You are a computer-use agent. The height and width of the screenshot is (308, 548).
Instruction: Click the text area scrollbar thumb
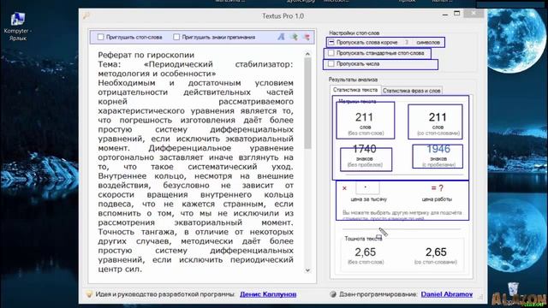click(x=307, y=103)
